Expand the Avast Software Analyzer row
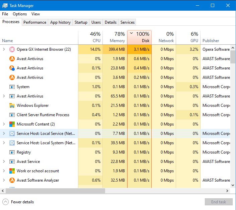This screenshot has height=210, width=236. (x=4, y=180)
